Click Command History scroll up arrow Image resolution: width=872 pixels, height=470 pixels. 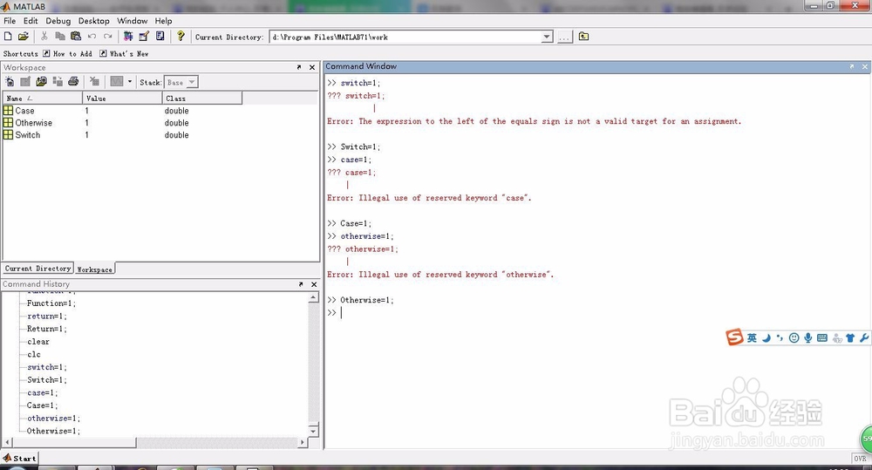(x=313, y=298)
